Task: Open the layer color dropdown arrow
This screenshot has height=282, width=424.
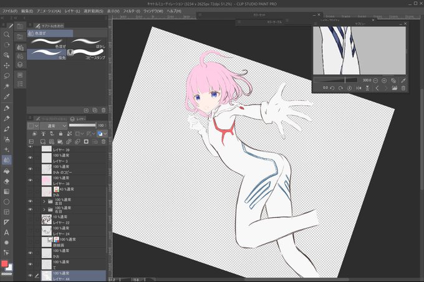Action: click(105, 134)
